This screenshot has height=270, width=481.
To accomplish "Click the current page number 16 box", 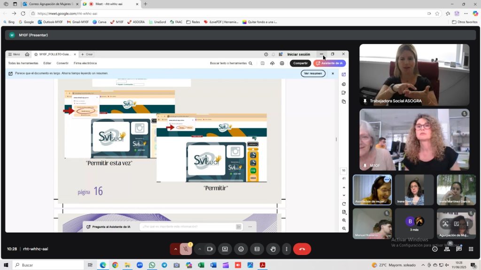I will pyautogui.click(x=344, y=171).
